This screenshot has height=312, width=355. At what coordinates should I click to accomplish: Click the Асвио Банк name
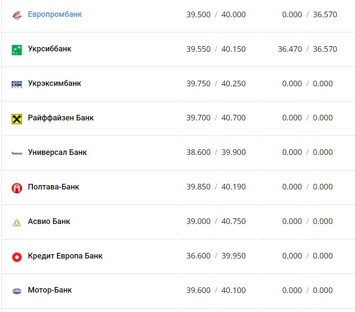49,221
